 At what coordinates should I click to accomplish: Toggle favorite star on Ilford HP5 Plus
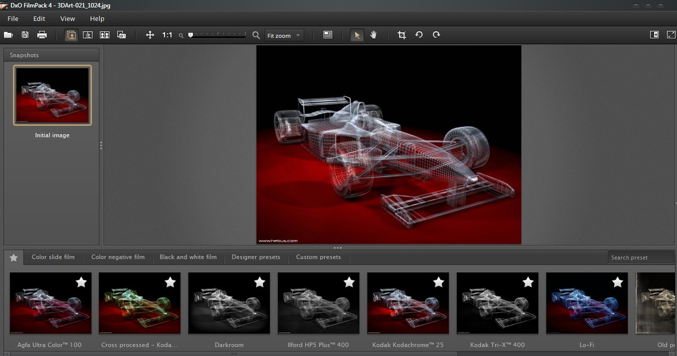tap(349, 282)
